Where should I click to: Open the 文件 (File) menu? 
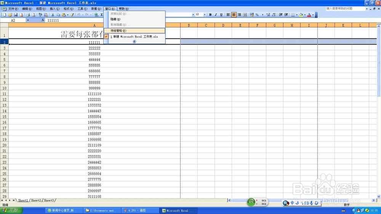point(13,9)
